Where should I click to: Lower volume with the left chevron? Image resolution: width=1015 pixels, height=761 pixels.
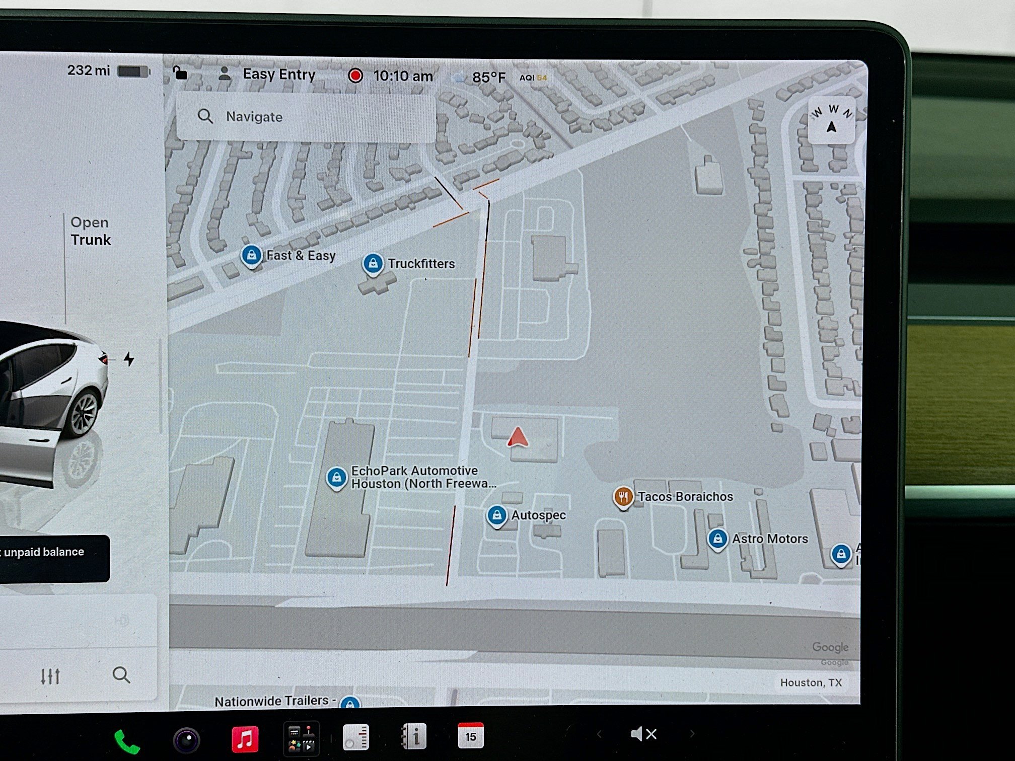point(599,734)
